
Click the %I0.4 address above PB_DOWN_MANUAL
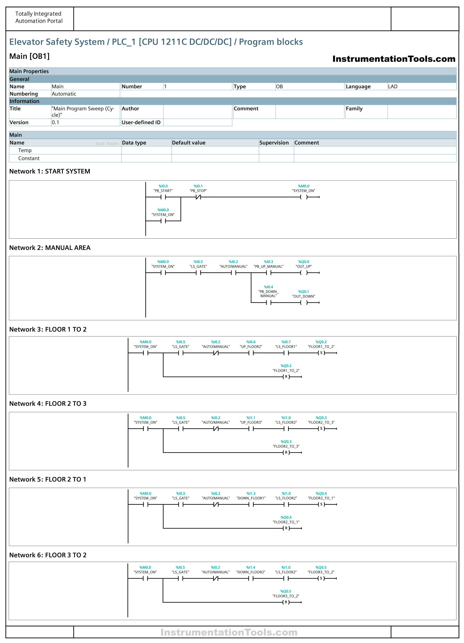tap(269, 287)
